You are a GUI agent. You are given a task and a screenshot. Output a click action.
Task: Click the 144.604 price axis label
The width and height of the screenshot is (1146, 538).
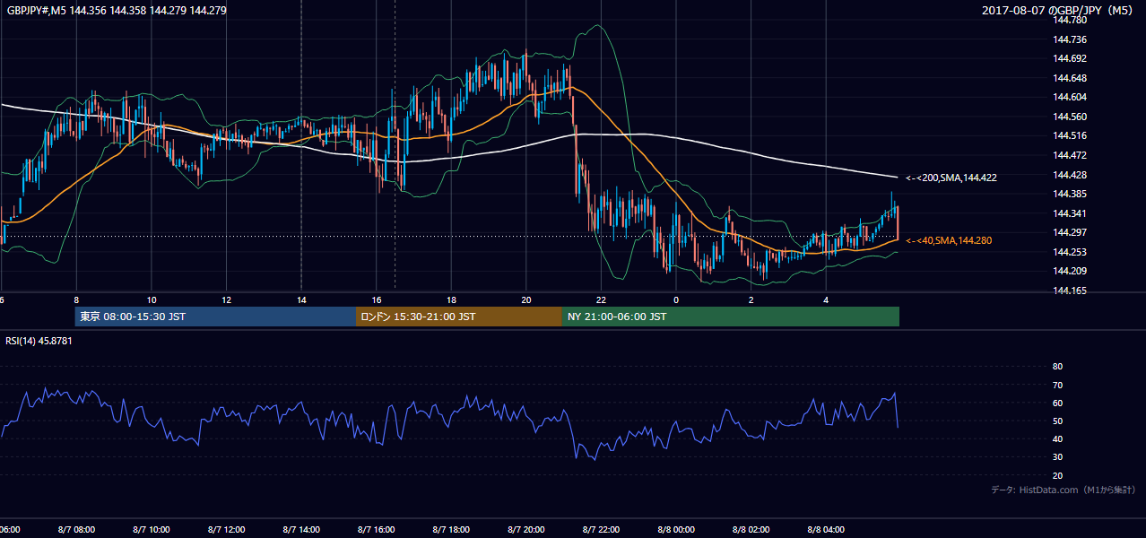pos(1070,97)
